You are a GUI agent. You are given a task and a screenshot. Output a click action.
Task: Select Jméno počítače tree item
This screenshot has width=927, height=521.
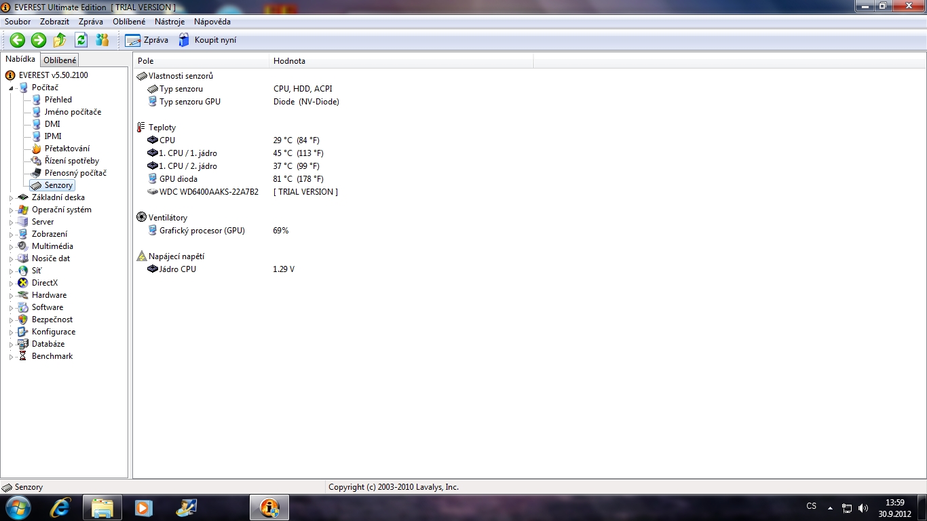point(73,112)
